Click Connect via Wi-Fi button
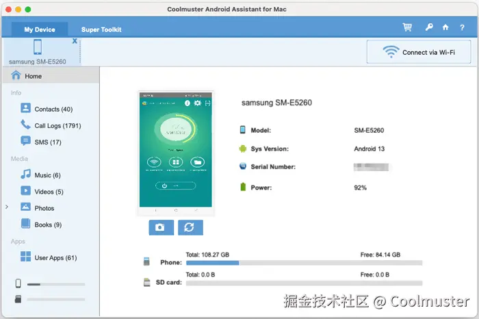 (419, 52)
